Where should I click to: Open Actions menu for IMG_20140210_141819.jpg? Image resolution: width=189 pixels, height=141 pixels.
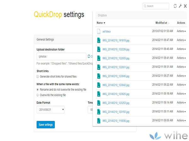coord(181,40)
